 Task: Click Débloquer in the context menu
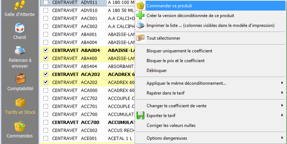pyautogui.click(x=157, y=71)
